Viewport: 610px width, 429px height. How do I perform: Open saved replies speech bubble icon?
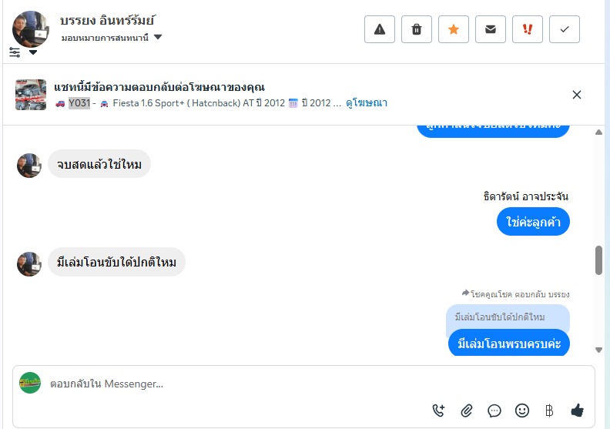pyautogui.click(x=494, y=411)
